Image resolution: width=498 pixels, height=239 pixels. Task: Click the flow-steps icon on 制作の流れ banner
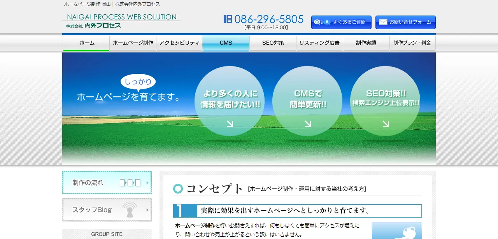(x=130, y=183)
